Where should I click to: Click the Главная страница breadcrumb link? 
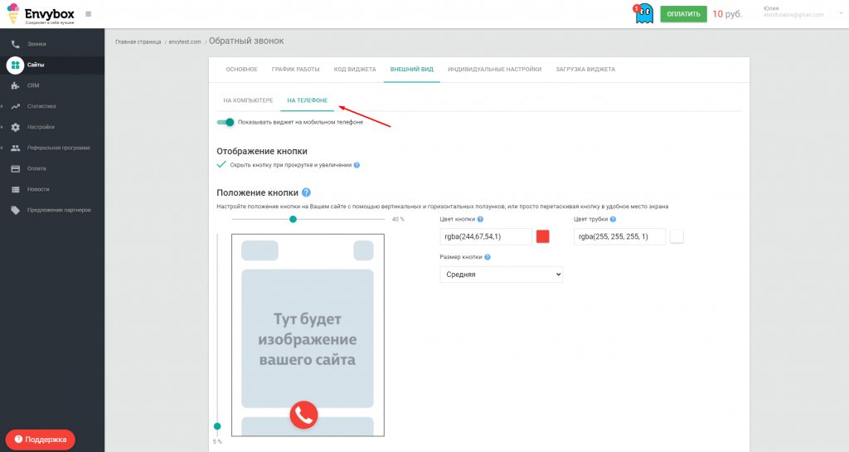138,42
